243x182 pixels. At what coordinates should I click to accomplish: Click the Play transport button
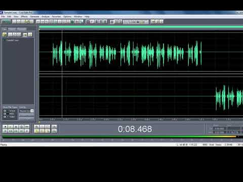pos(11,127)
